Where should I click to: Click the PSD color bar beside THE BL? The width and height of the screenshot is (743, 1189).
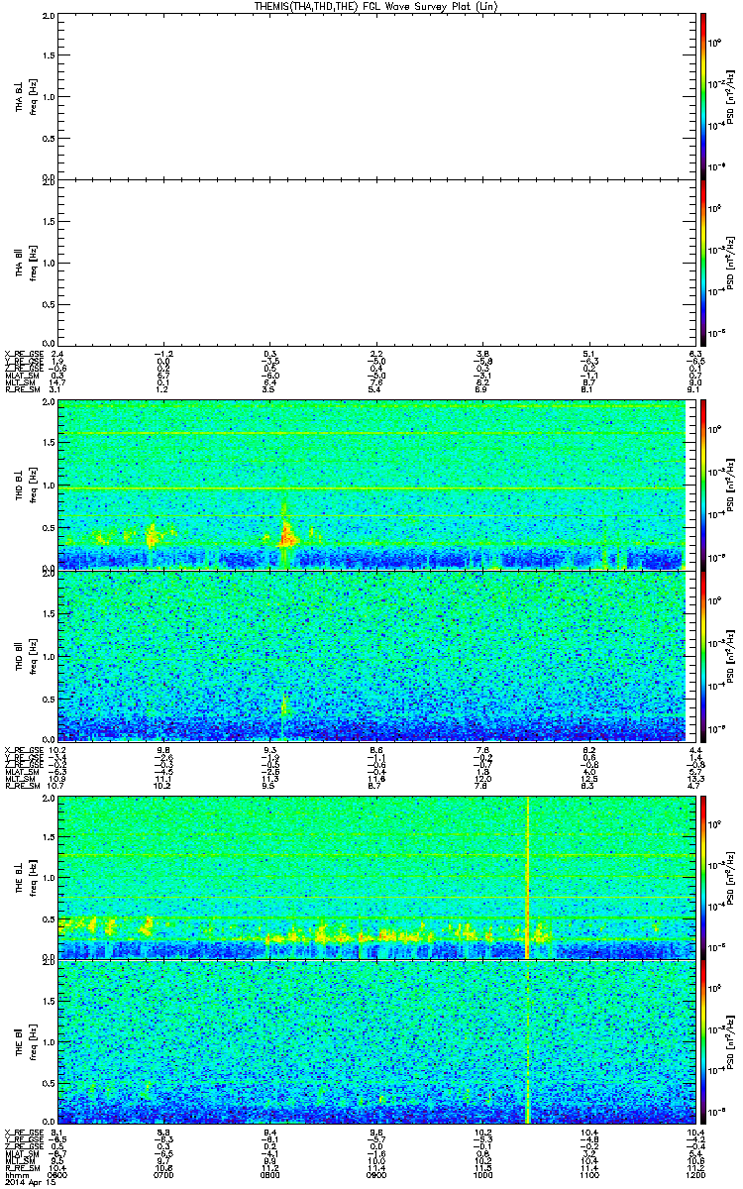(x=702, y=877)
